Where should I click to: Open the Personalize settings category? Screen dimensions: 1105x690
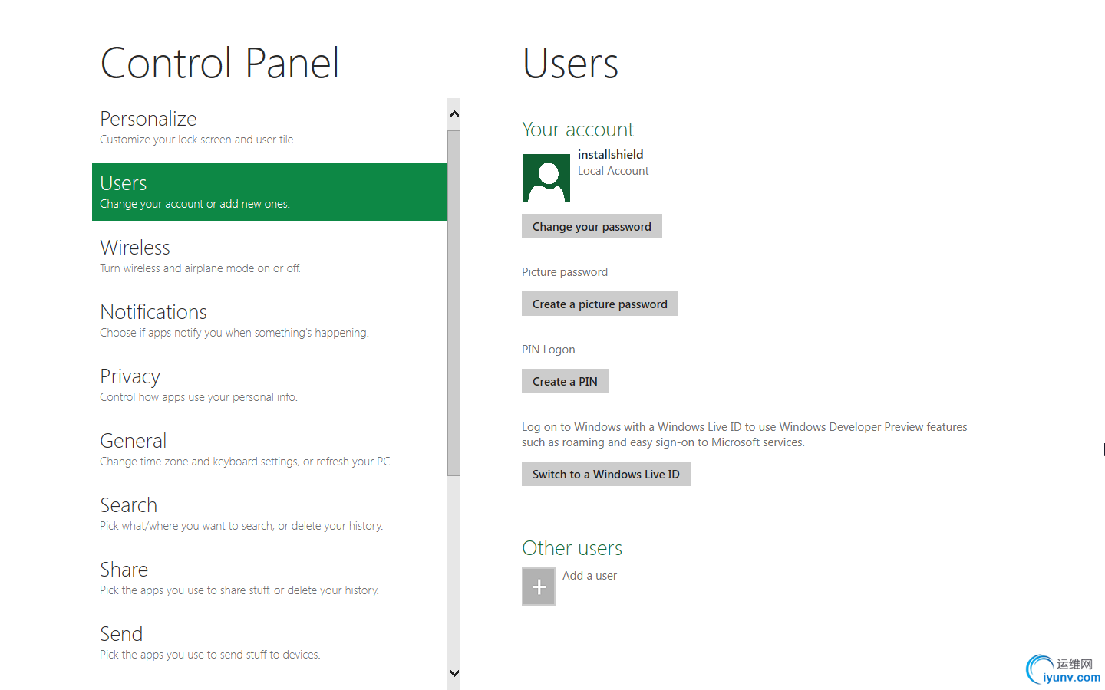[x=269, y=127]
